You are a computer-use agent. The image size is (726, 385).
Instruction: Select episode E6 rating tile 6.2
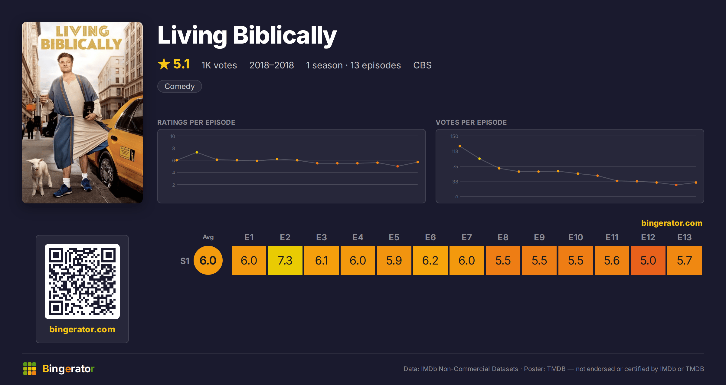(430, 260)
